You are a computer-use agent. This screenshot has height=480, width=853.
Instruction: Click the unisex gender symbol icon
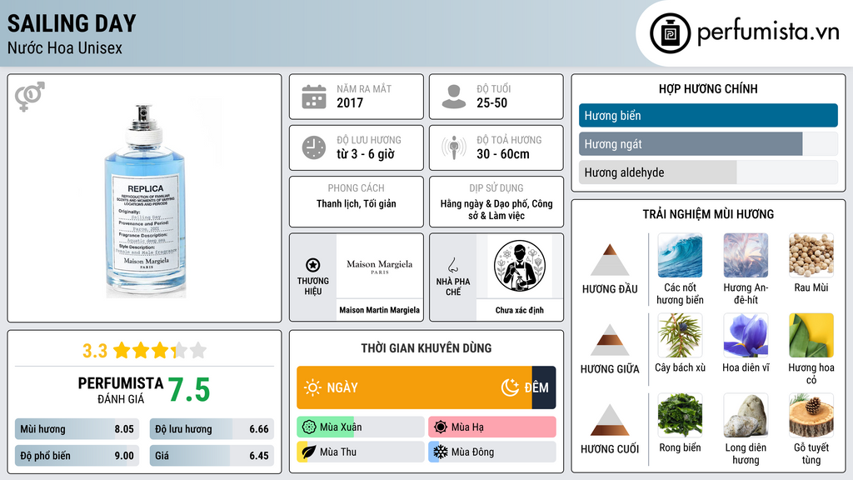[30, 97]
